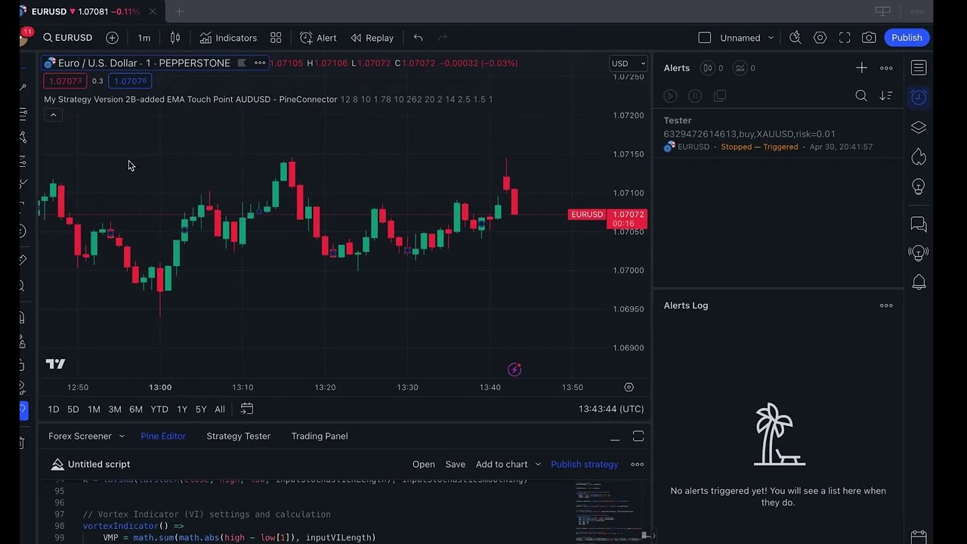Open Pine Editor more options menu

pyautogui.click(x=638, y=464)
